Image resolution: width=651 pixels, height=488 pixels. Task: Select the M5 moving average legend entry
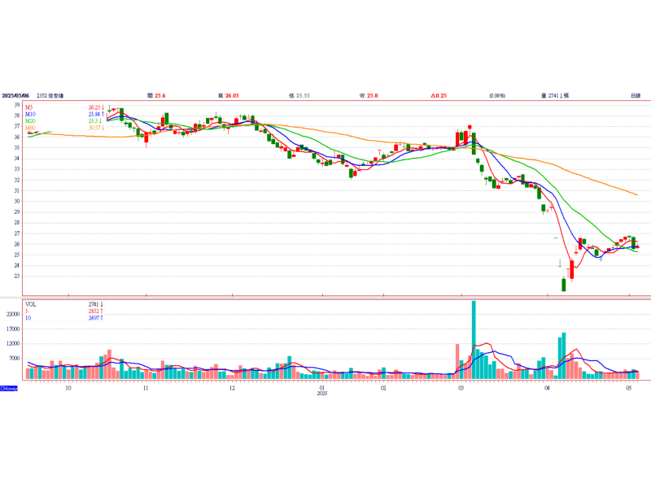[28, 107]
